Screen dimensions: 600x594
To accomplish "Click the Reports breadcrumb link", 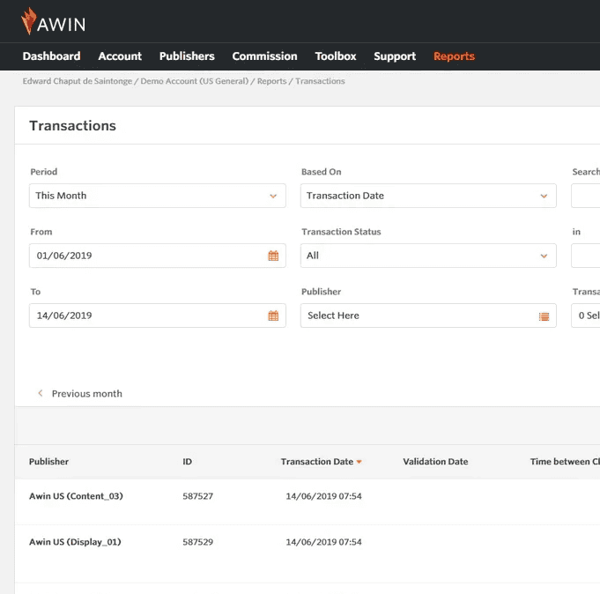I will tap(271, 81).
